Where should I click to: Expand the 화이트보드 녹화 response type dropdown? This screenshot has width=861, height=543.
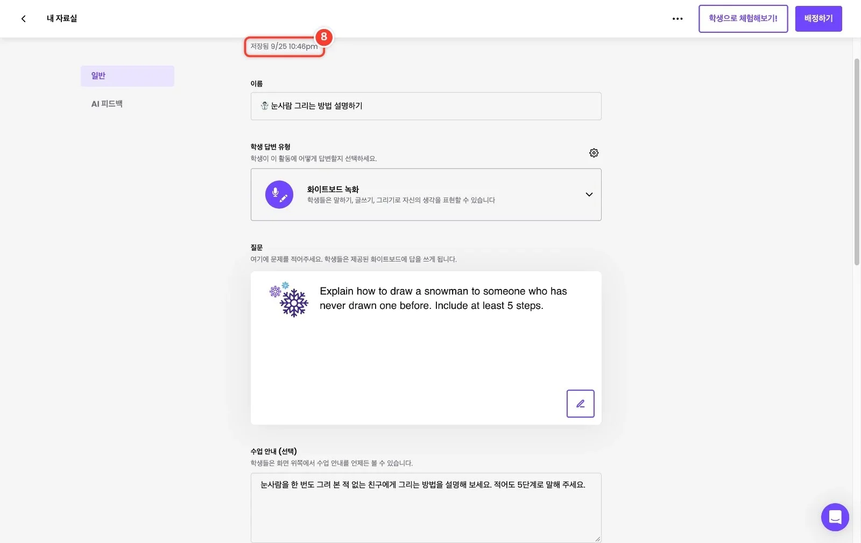point(589,194)
